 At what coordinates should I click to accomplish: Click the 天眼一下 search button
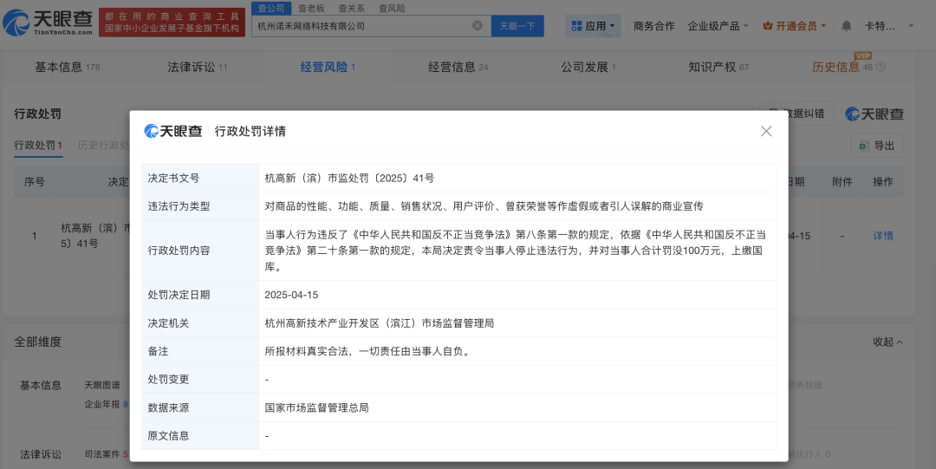[517, 26]
